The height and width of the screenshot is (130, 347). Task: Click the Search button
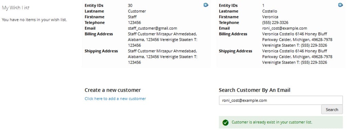(x=332, y=110)
